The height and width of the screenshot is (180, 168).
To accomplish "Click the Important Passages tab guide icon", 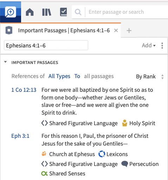I will 9,30.
